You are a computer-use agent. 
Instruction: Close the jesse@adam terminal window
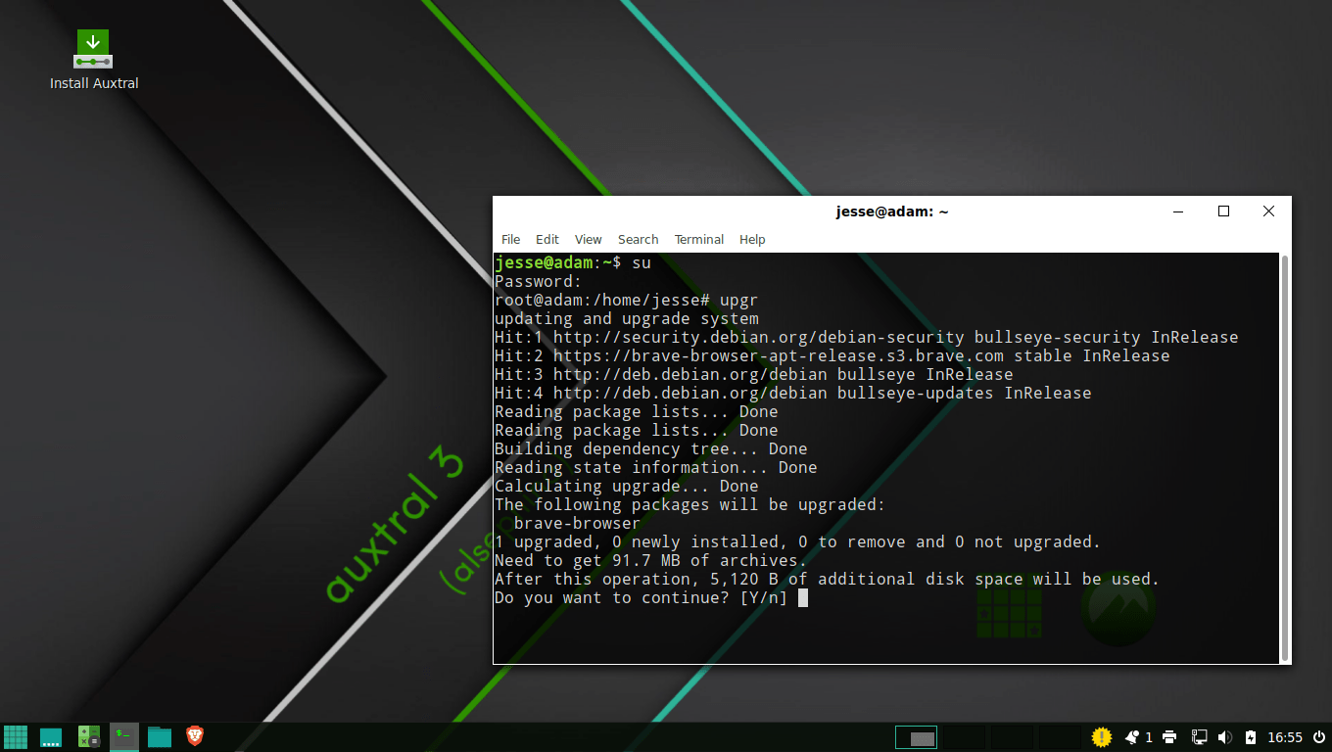pos(1268,211)
